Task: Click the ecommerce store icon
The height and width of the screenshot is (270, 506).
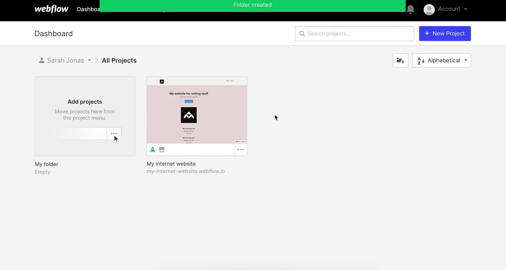Action: pyautogui.click(x=162, y=150)
